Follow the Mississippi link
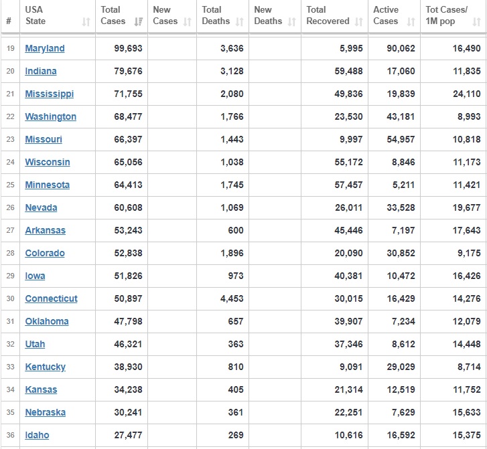487x449 pixels. 50,94
